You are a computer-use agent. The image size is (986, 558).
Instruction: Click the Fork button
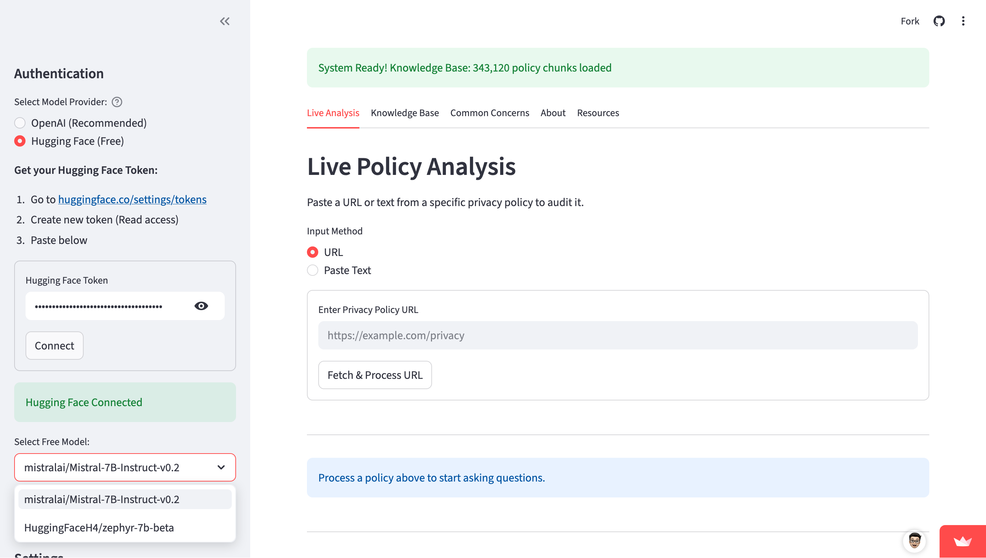coord(910,21)
